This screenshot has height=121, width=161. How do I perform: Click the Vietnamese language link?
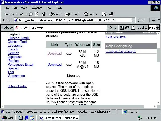[16, 76]
